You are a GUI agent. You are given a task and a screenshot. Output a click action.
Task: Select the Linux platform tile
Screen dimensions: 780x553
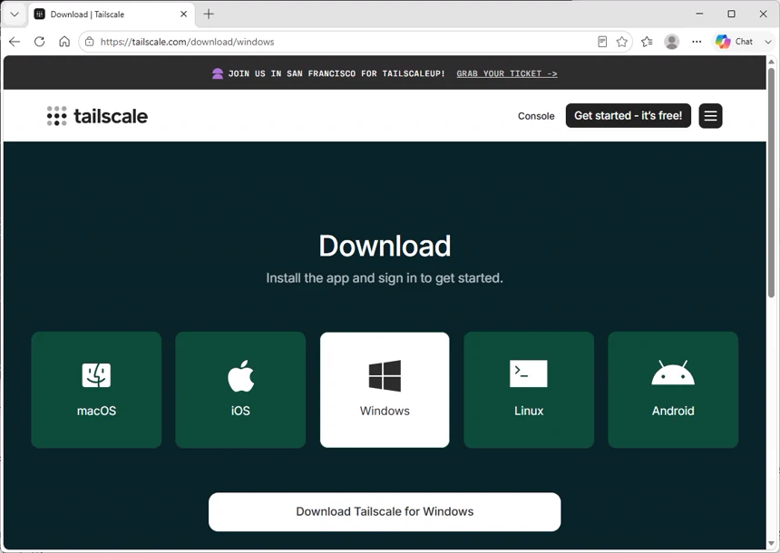click(529, 390)
